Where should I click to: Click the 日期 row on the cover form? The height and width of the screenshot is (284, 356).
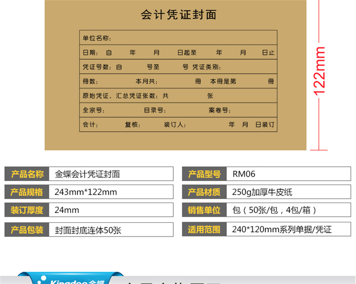click(x=178, y=53)
